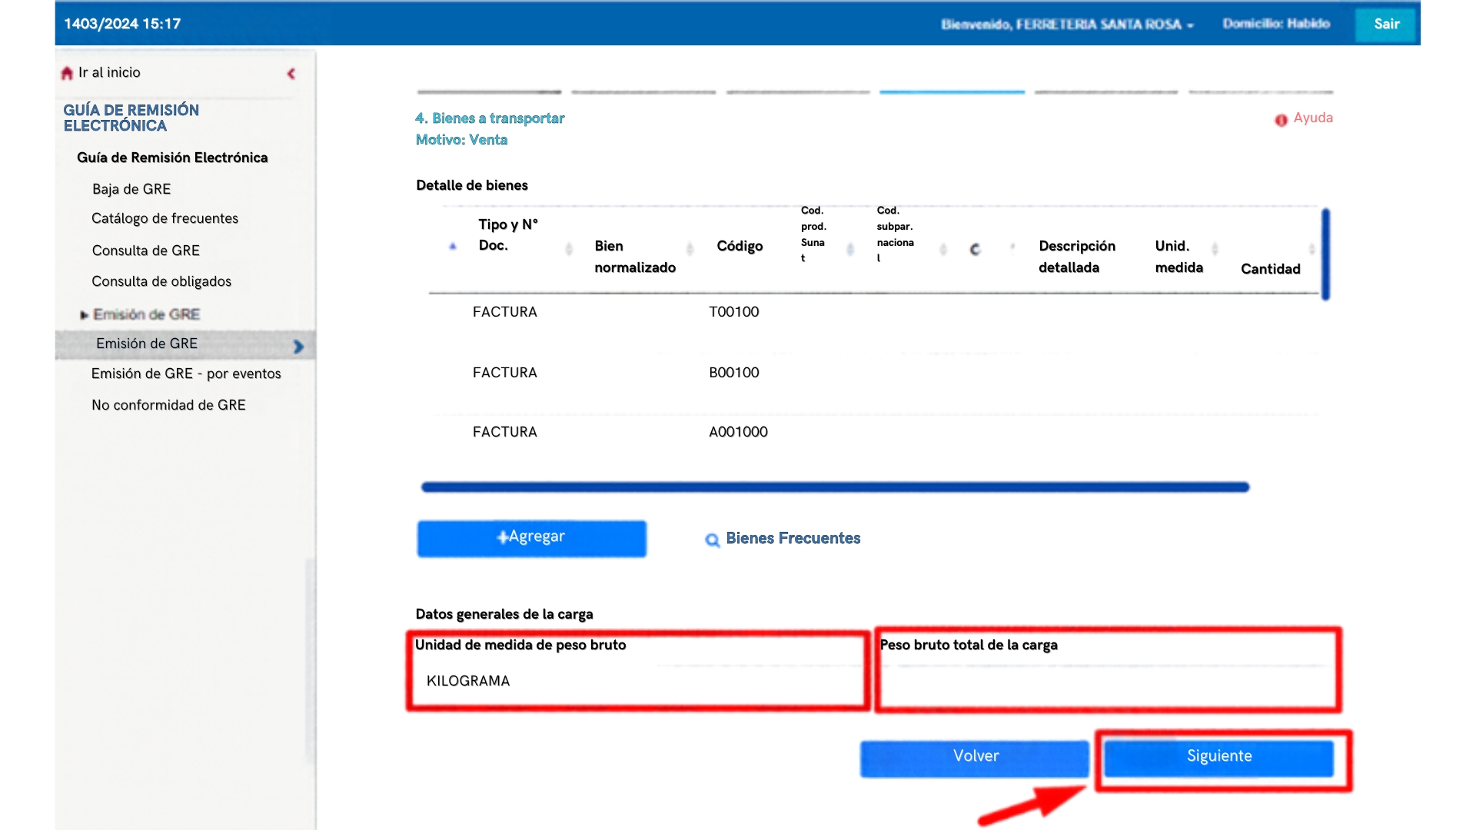The height and width of the screenshot is (830, 1476).
Task: Click the Siguiente button
Action: pyautogui.click(x=1218, y=757)
